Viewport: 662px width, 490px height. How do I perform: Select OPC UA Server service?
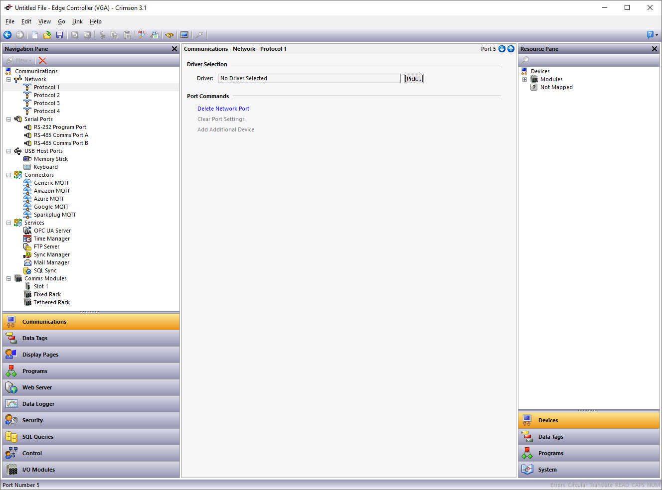(x=52, y=231)
